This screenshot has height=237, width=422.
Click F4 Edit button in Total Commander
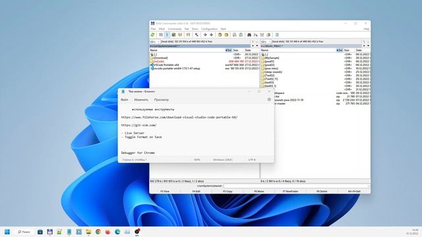[196, 192]
